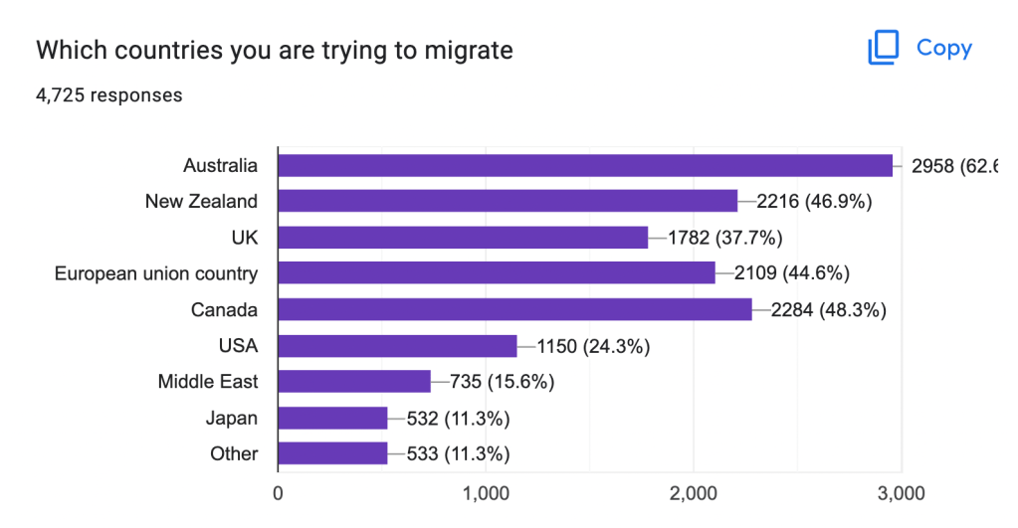Click the Australia axis label
Viewport: 1018px width, 528px height.
tap(220, 165)
